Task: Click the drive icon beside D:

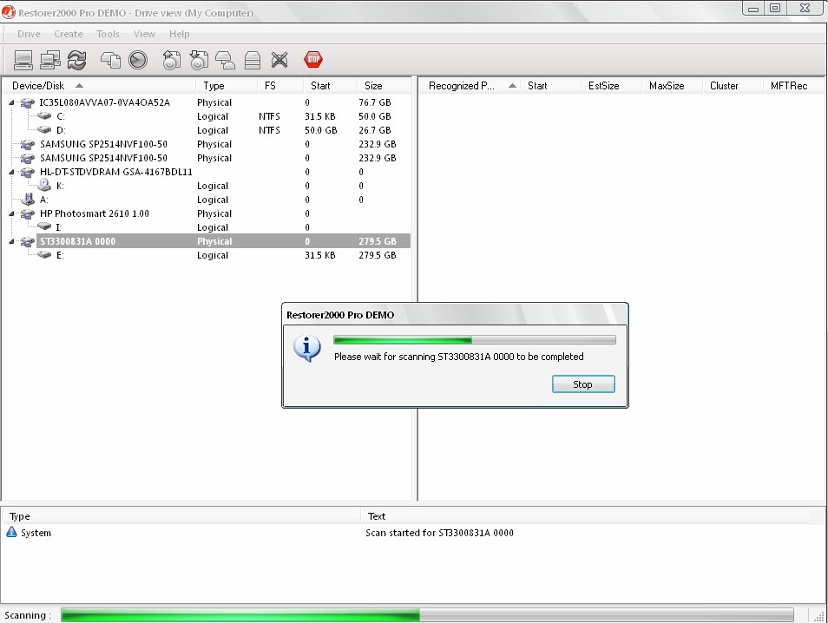Action: click(x=44, y=130)
